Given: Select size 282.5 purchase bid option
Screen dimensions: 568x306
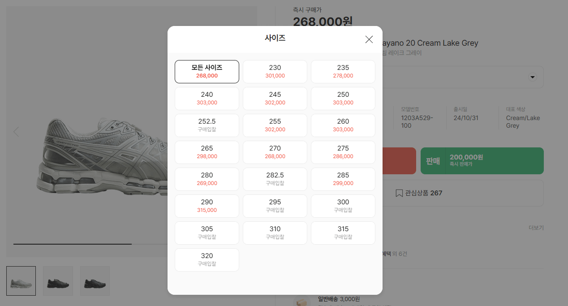Looking at the screenshot, I should coord(275,179).
